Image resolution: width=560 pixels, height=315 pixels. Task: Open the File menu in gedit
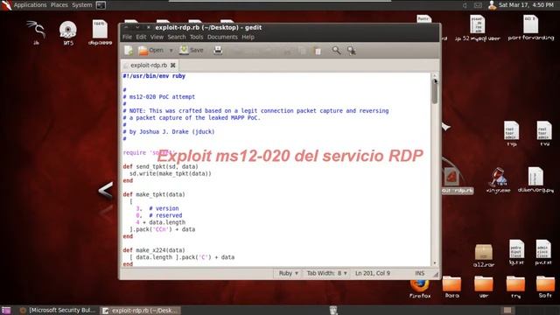127,37
